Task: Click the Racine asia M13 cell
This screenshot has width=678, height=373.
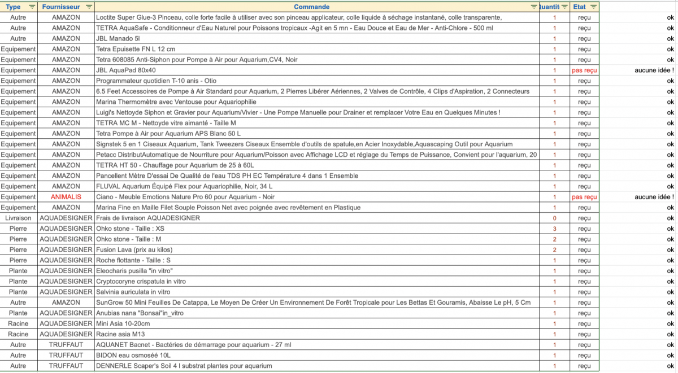Action: (x=317, y=333)
